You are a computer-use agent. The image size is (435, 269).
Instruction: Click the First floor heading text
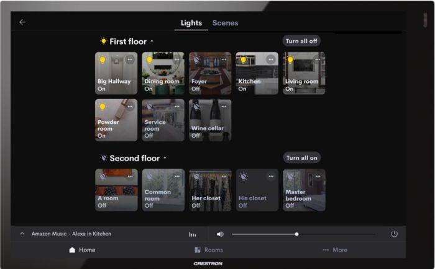point(128,42)
